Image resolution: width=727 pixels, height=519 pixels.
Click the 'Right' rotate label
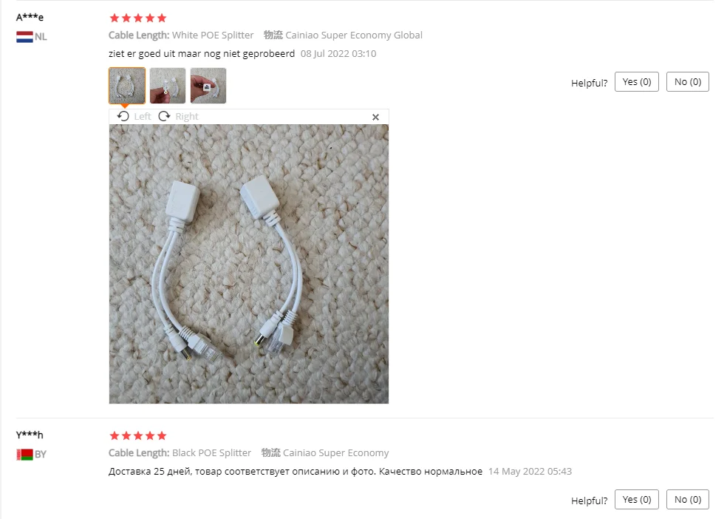(x=187, y=116)
